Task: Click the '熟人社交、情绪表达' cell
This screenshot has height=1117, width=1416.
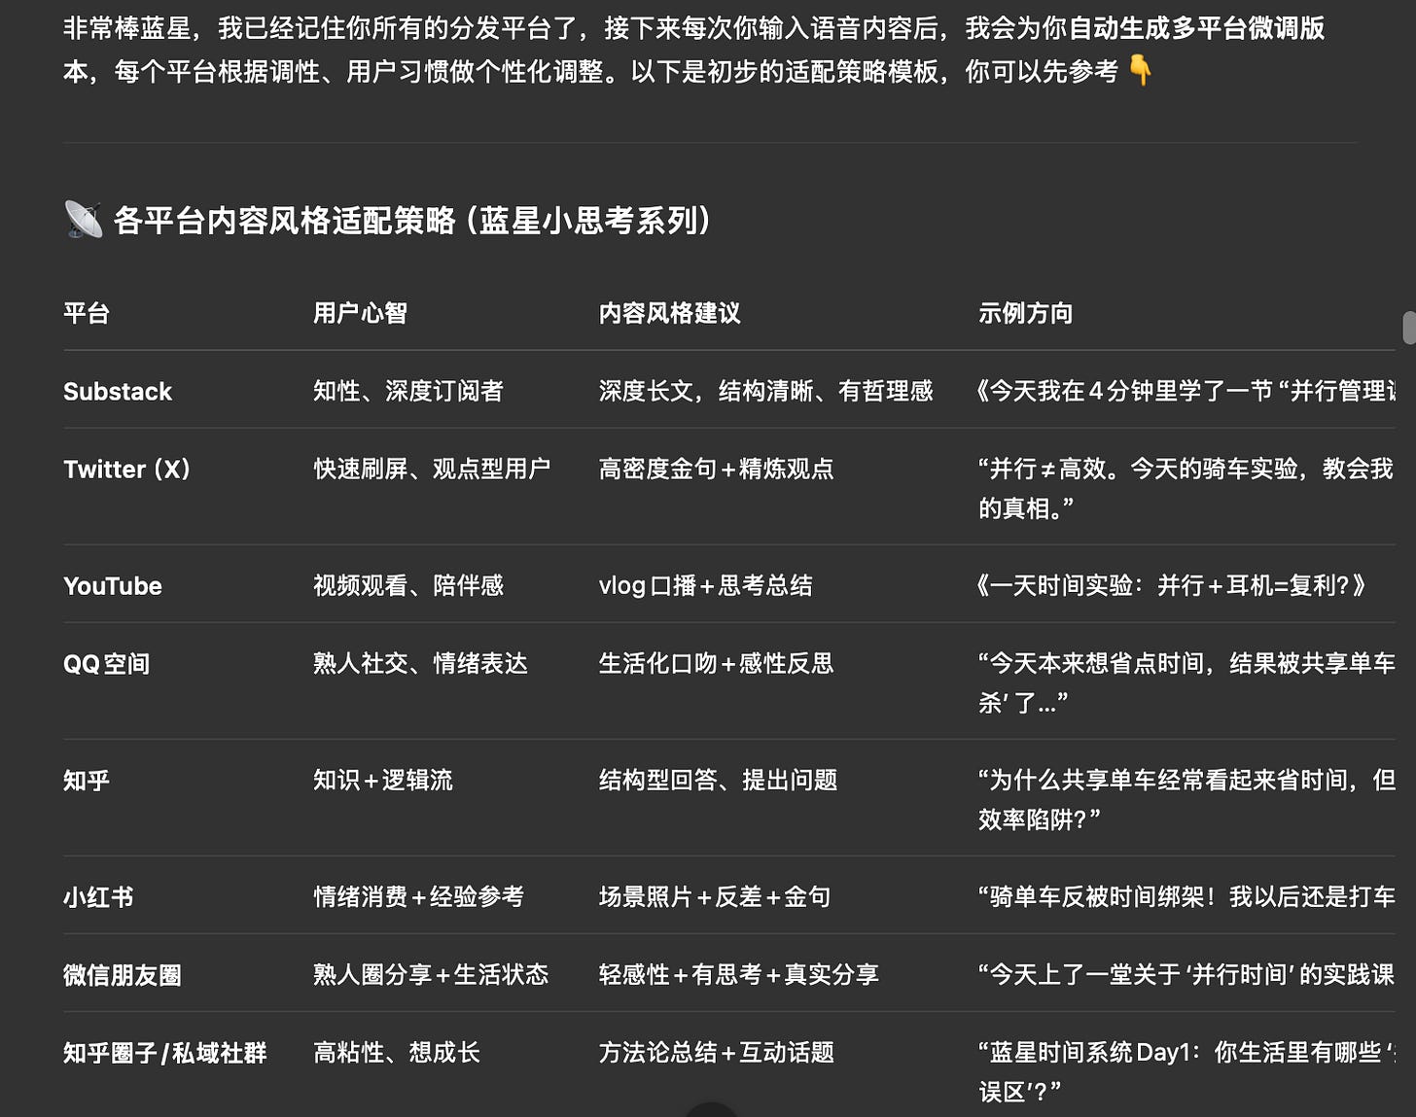Action: coord(420,663)
